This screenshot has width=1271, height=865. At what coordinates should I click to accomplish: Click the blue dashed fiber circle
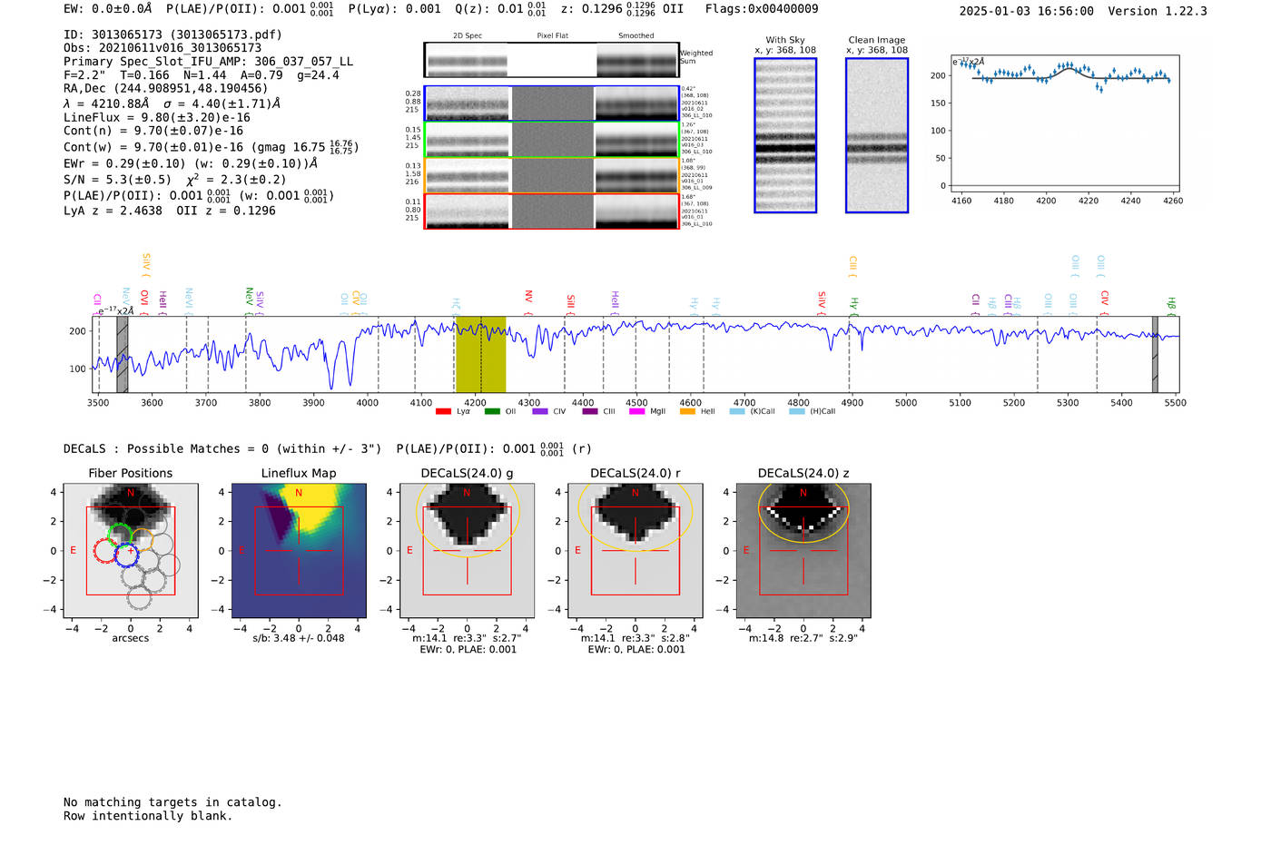click(x=127, y=555)
